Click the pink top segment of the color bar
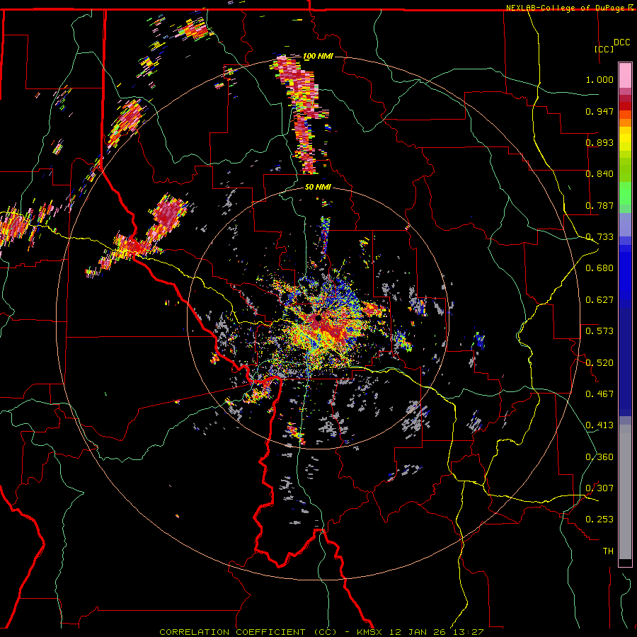This screenshot has height=637, width=637. tap(625, 76)
